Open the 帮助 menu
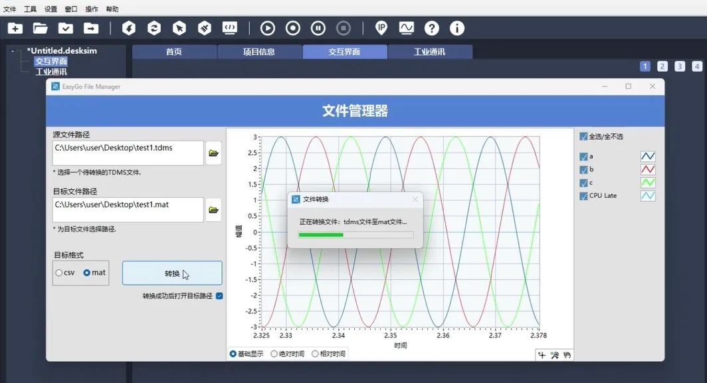The height and width of the screenshot is (383, 707). [x=112, y=9]
